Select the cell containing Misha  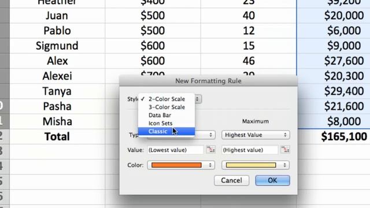57,121
